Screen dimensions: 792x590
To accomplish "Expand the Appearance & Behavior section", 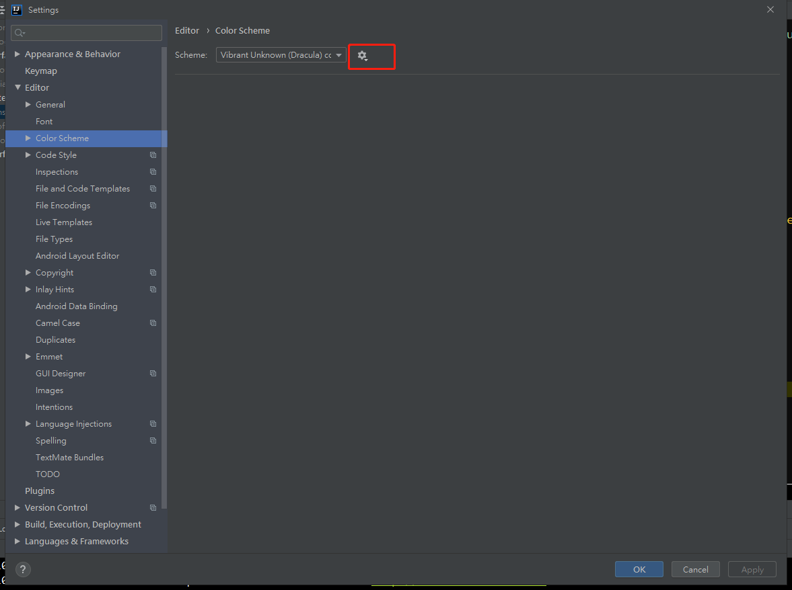I will click(x=17, y=54).
